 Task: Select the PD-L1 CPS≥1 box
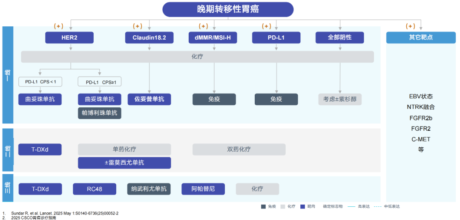tap(100, 82)
